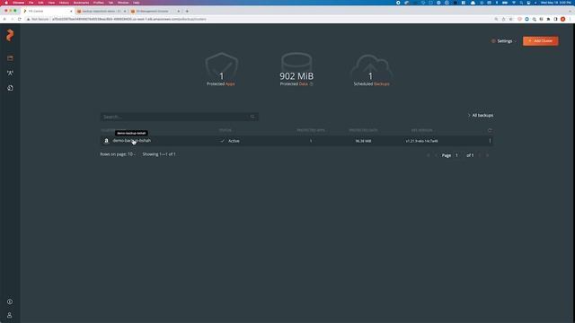Image resolution: width=575 pixels, height=323 pixels.
Task: Open cluster demo-backup-bshah
Action: click(x=132, y=141)
